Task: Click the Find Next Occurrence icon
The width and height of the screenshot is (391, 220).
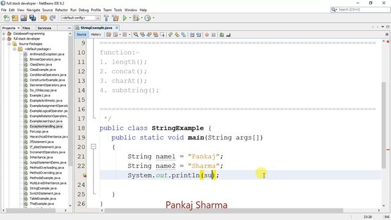Action: click(149, 35)
